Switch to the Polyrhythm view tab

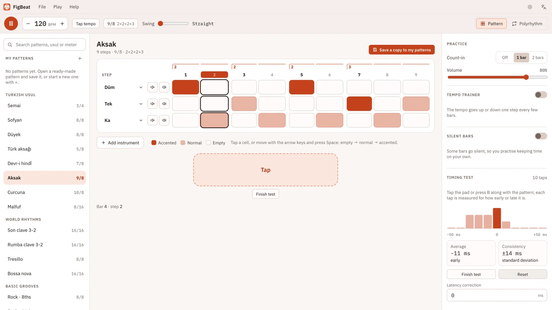point(527,24)
